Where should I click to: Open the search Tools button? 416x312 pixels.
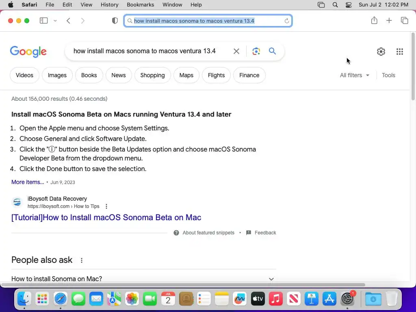[388, 75]
